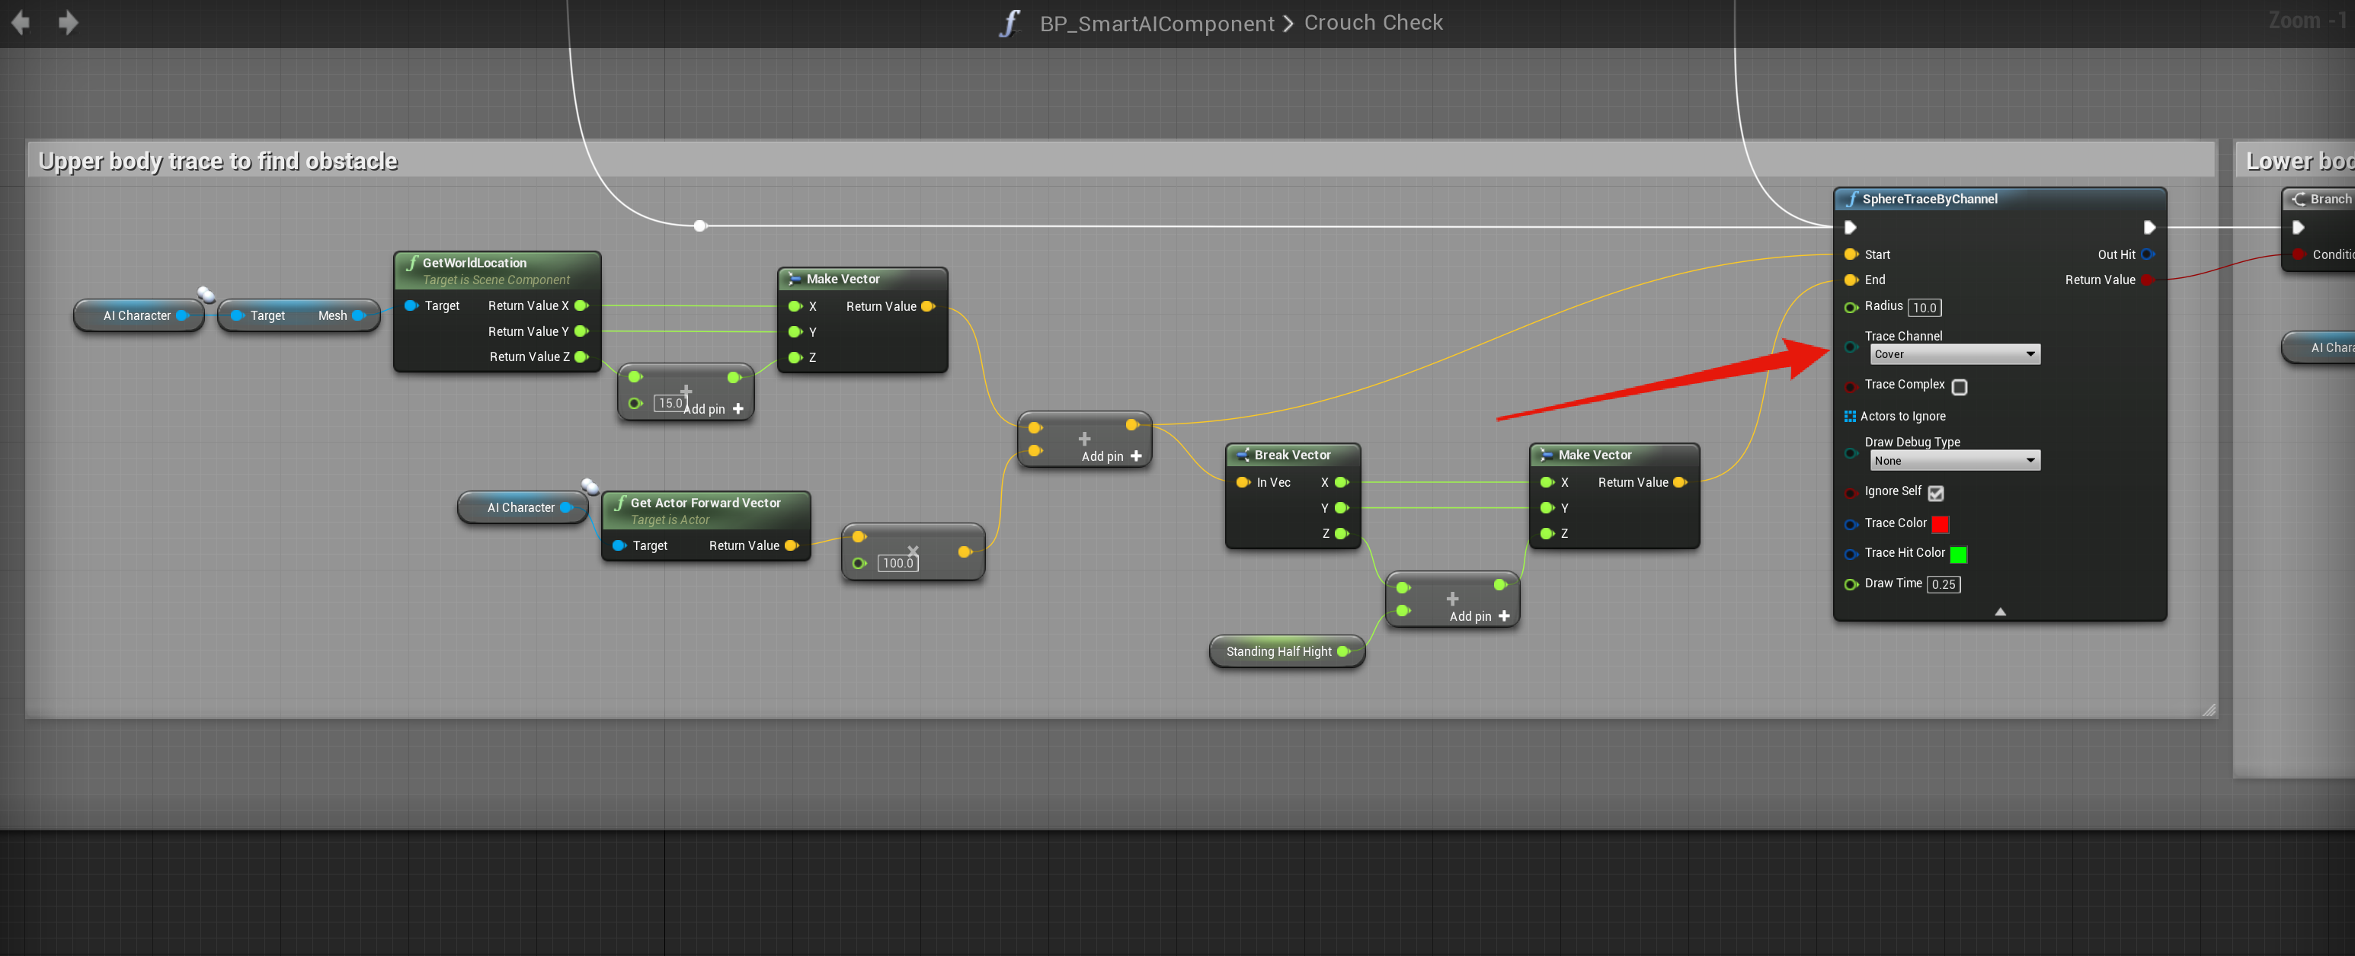
Task: Click the Out Hit output pin
Action: [2148, 254]
